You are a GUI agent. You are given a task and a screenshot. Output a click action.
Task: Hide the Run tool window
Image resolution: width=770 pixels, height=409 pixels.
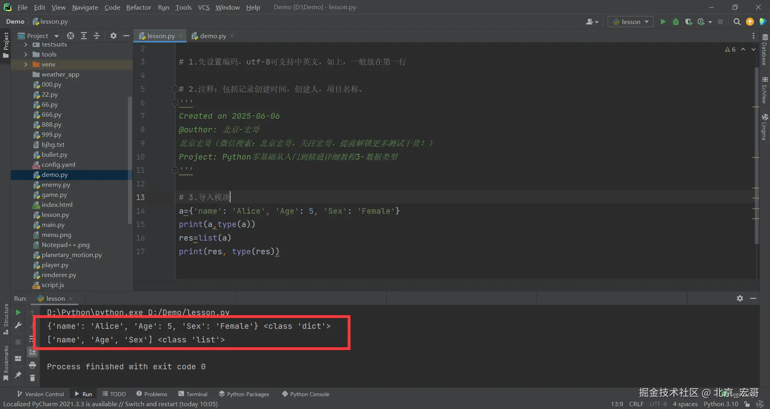click(x=753, y=298)
